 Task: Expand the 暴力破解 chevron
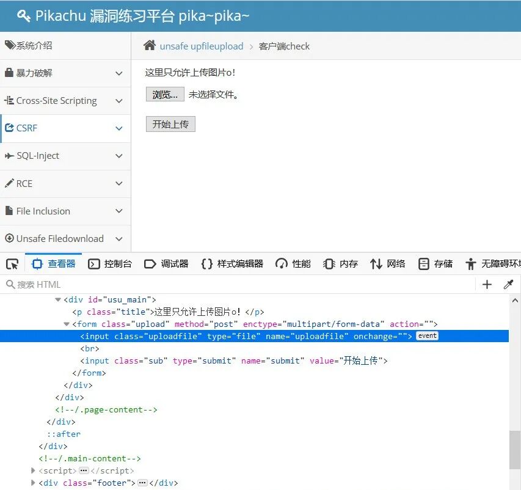pos(119,73)
